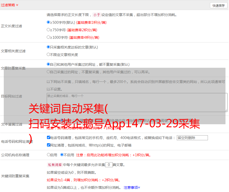The width and height of the screenshot is (229, 192).
Task: Click the 文本鉴黄过滤 row label
Action: [12, 124]
